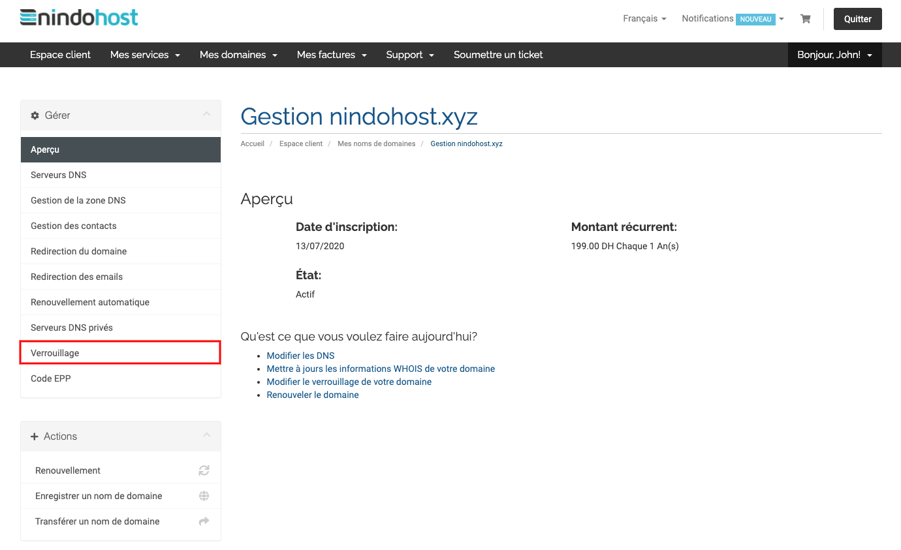The image size is (901, 550).
Task: Click the nindohost logo
Action: click(79, 18)
